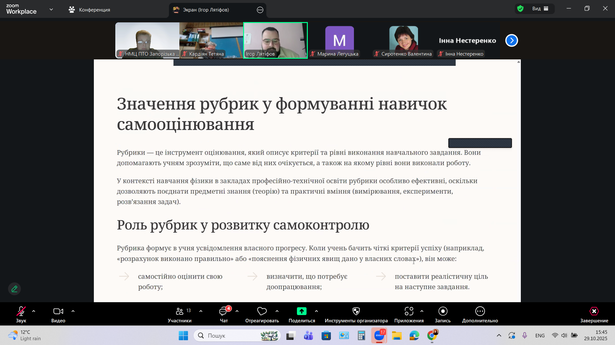The image size is (615, 345).
Task: Start recording with the Record button
Action: tap(443, 311)
